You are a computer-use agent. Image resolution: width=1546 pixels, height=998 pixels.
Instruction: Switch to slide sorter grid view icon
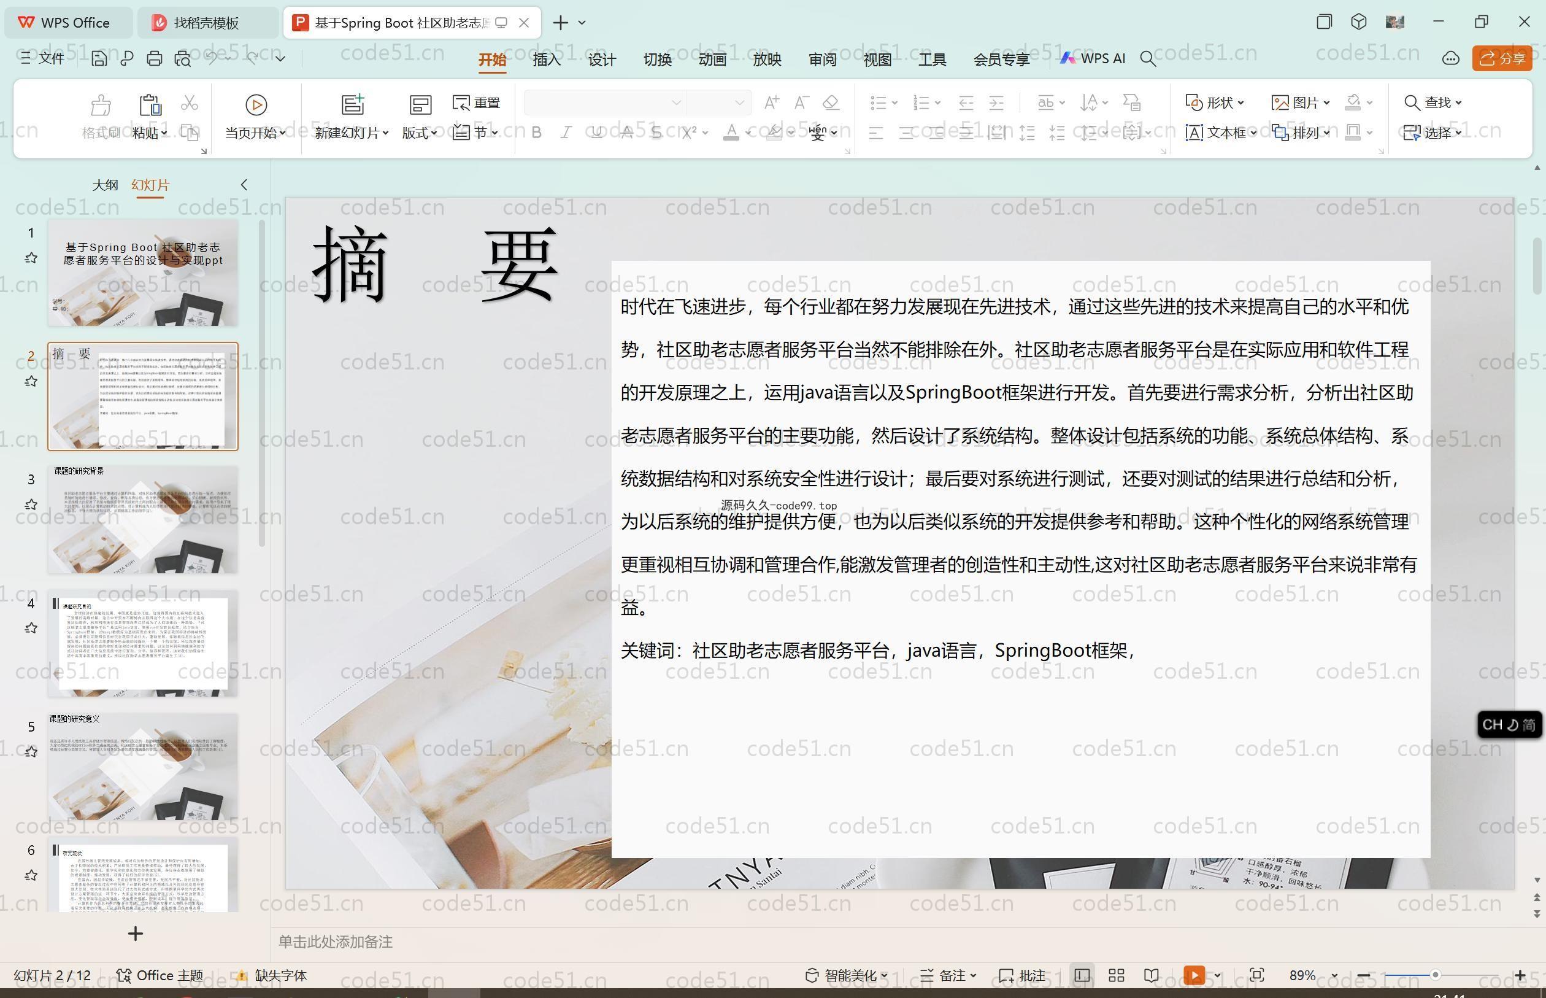pyautogui.click(x=1117, y=975)
